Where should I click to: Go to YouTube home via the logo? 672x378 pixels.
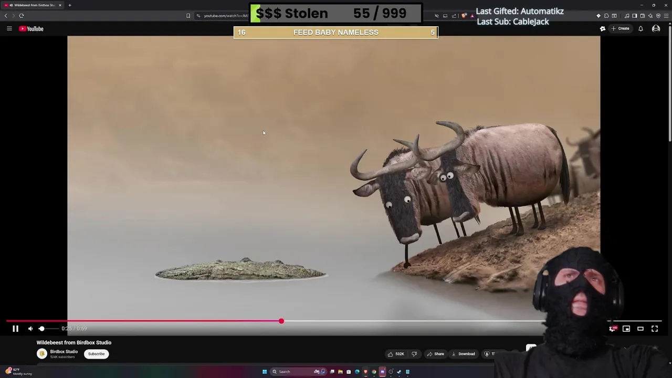pyautogui.click(x=31, y=28)
